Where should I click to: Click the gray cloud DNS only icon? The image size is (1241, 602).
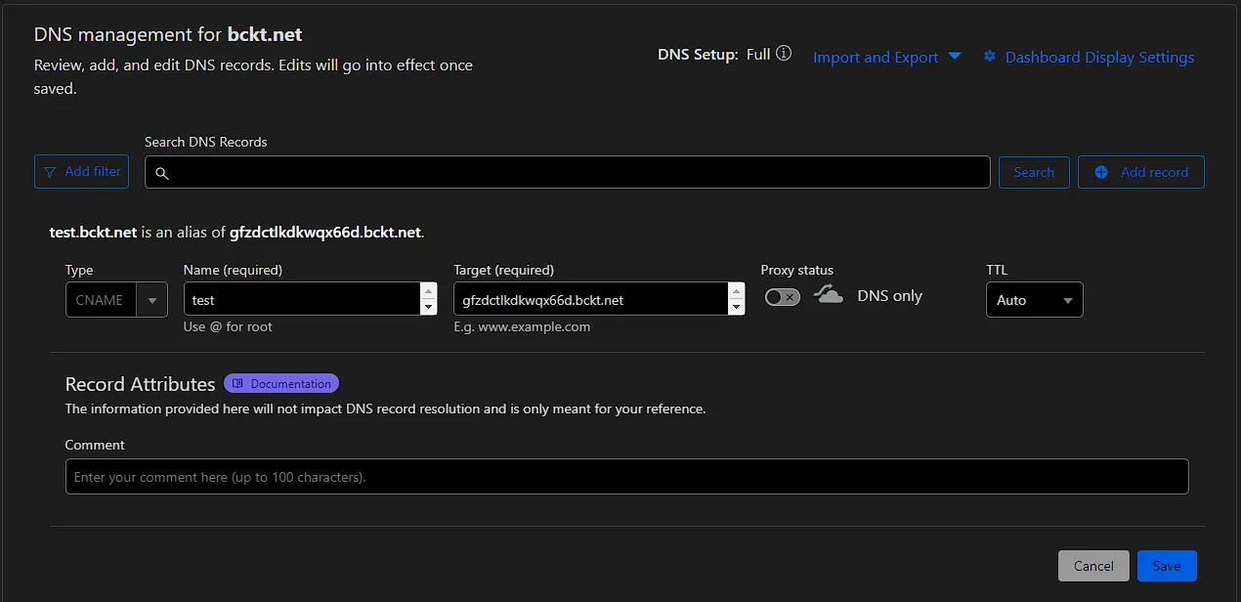829,295
